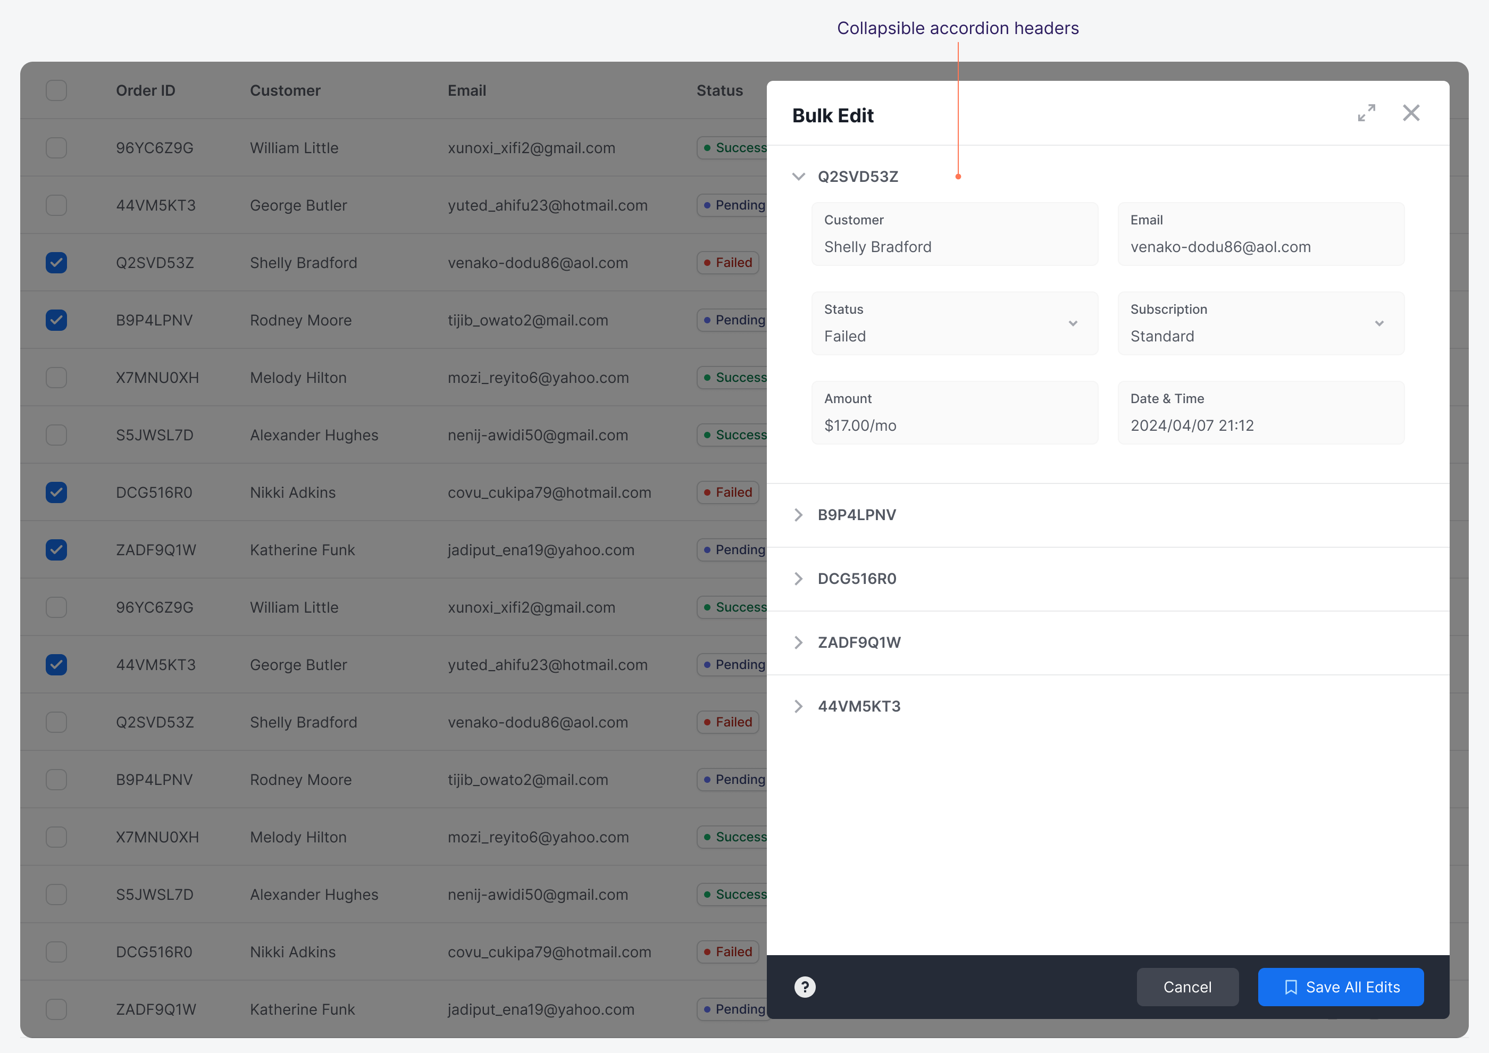Viewport: 1489px width, 1053px height.
Task: Collapse the Q2SVD53Z accordion chevron
Action: [x=798, y=177]
